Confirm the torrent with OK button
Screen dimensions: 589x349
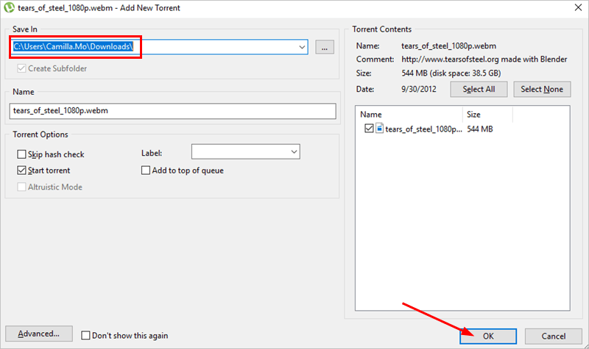click(x=487, y=336)
